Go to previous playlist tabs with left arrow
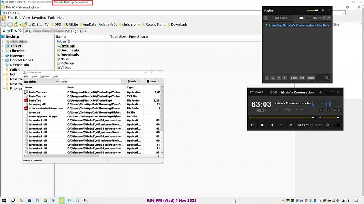 click(x=265, y=18)
